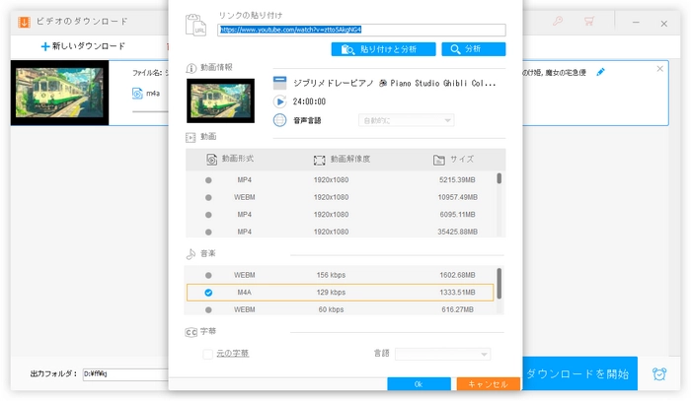Click the start download button
The width and height of the screenshot is (691, 401).
coord(580,373)
